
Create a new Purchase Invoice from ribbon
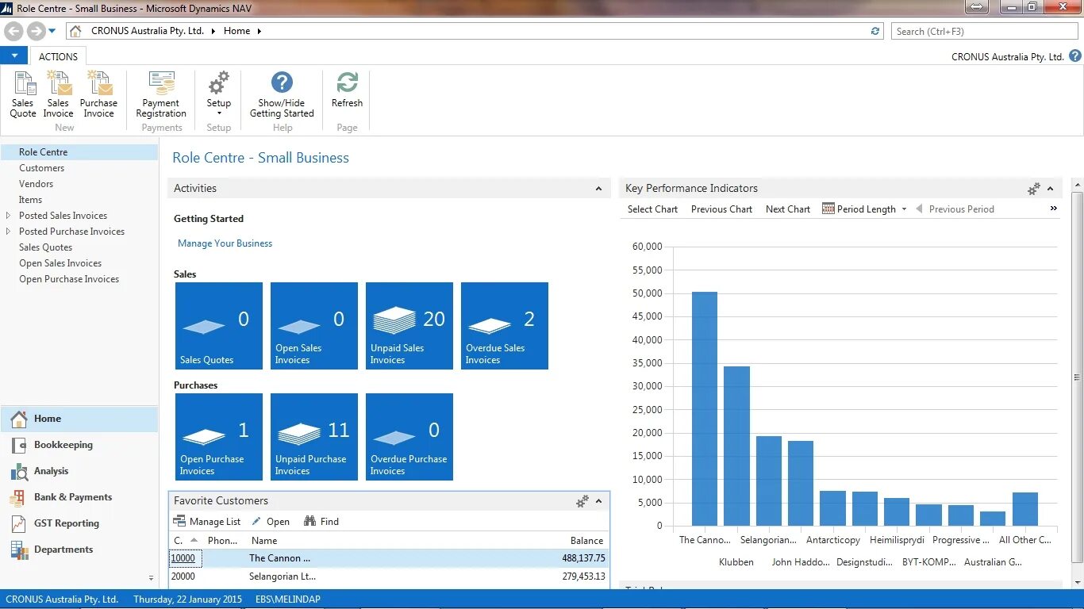pos(98,94)
